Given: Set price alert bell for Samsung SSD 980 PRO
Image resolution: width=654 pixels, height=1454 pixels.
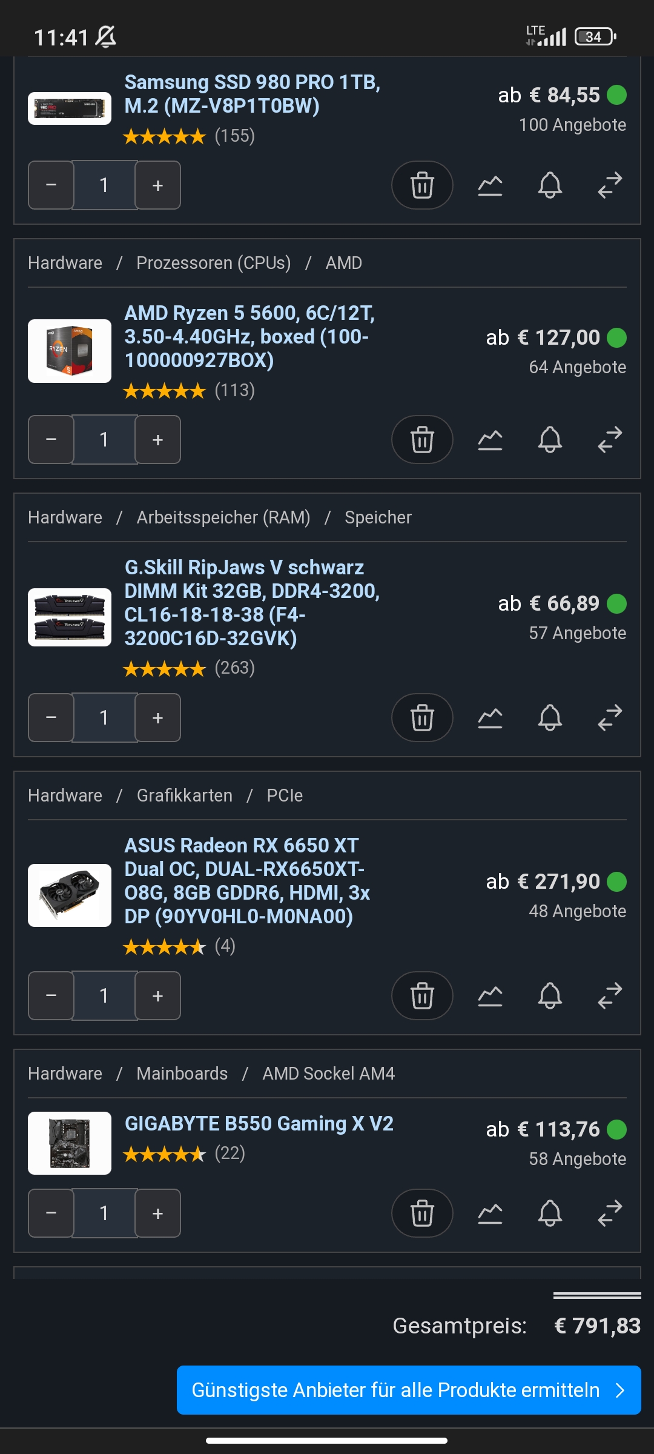Looking at the screenshot, I should click(x=550, y=185).
